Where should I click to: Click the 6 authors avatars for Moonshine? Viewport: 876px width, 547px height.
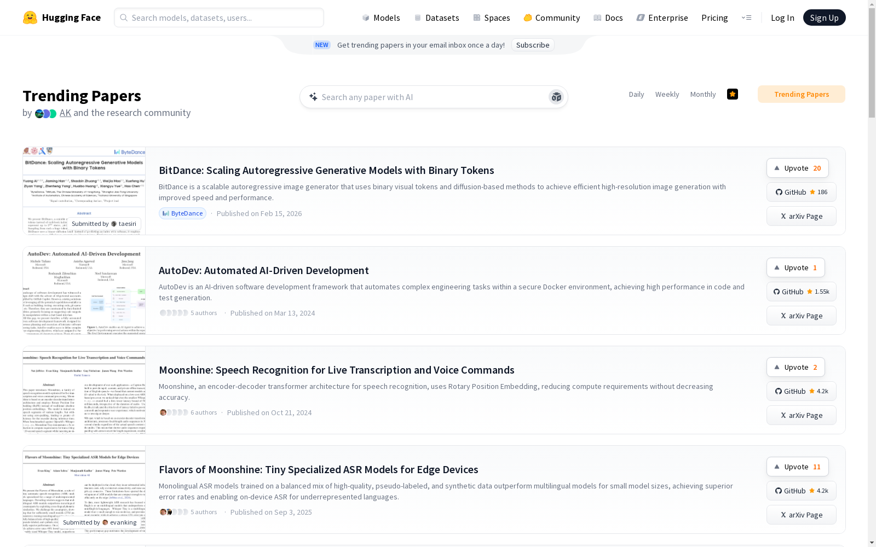point(174,412)
